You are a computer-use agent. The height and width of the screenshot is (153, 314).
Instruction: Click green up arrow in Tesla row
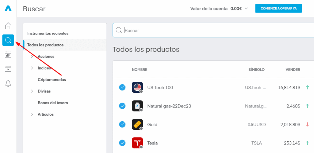coord(307,143)
